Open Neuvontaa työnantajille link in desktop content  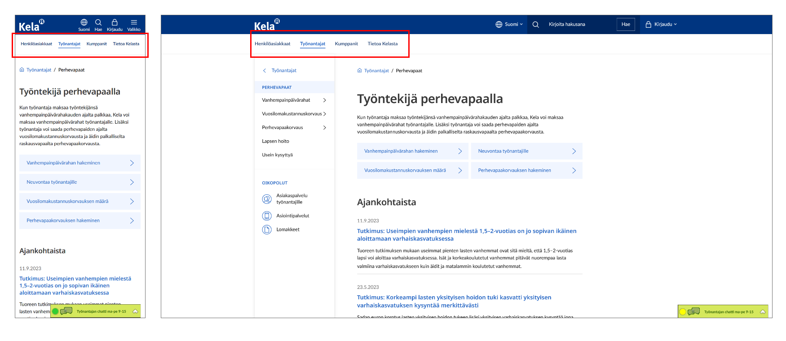526,151
